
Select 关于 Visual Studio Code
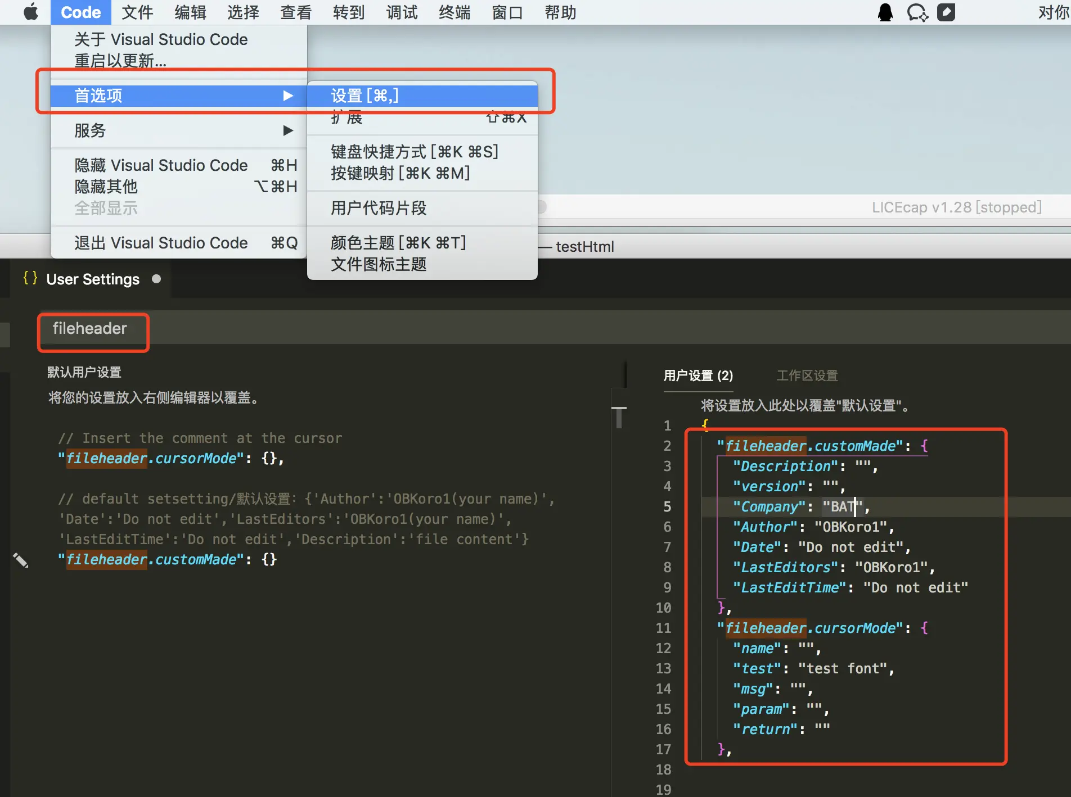click(x=179, y=39)
